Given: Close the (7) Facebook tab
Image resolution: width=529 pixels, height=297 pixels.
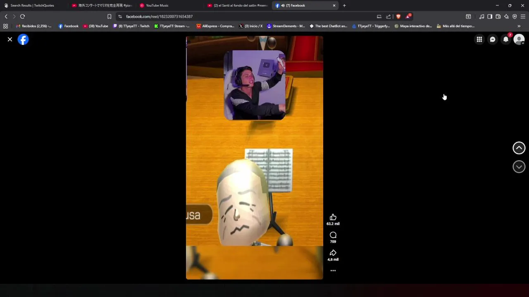Looking at the screenshot, I should pos(334,5).
